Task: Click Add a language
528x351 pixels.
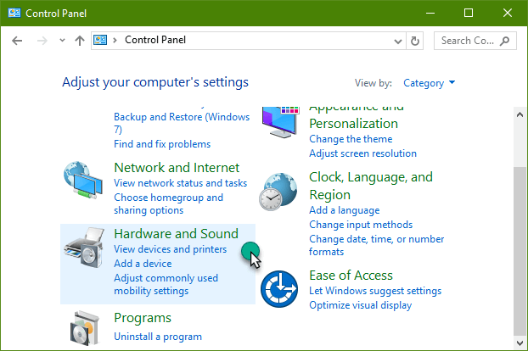Action: click(x=344, y=210)
